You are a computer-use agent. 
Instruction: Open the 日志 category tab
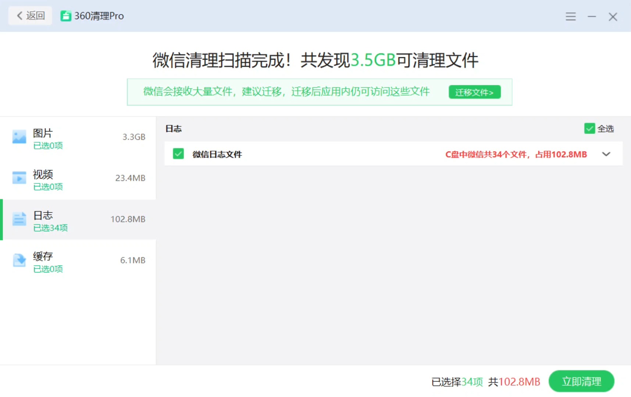coord(78,220)
